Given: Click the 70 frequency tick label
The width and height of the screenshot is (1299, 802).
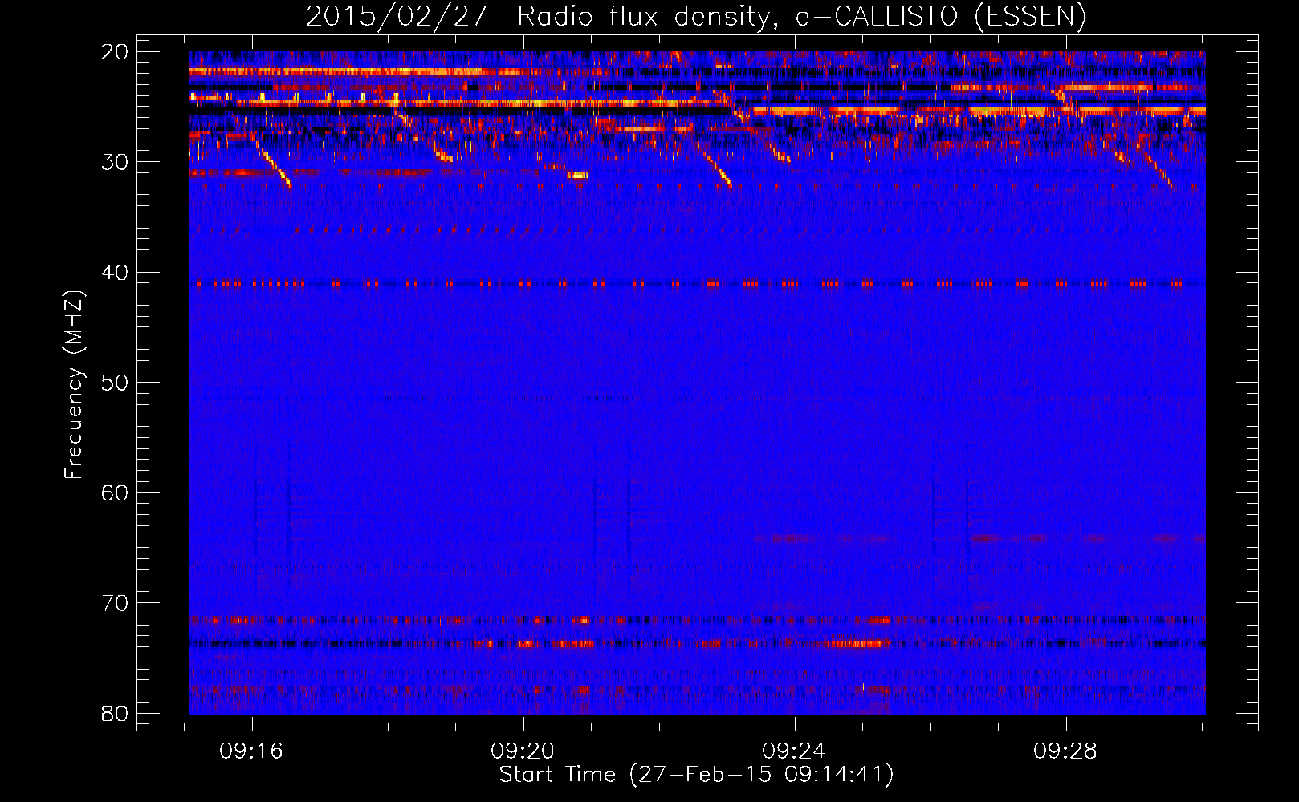Looking at the screenshot, I should [x=116, y=603].
